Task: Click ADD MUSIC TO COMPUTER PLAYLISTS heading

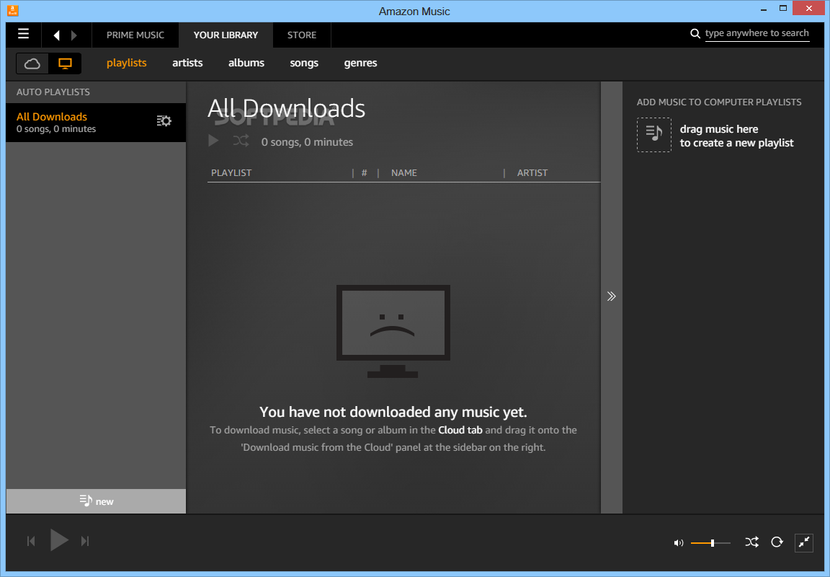Action: [x=719, y=102]
